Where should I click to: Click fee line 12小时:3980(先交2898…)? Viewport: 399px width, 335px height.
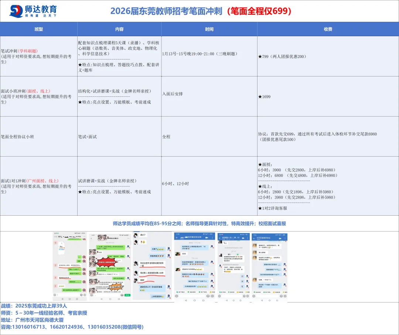[x=297, y=197]
